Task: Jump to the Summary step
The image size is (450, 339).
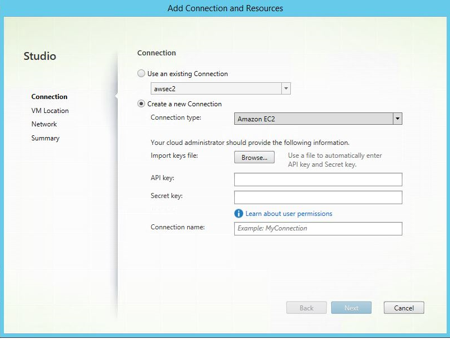Action: pyautogui.click(x=45, y=138)
